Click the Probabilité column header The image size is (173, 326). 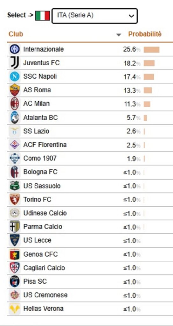pyautogui.click(x=145, y=34)
